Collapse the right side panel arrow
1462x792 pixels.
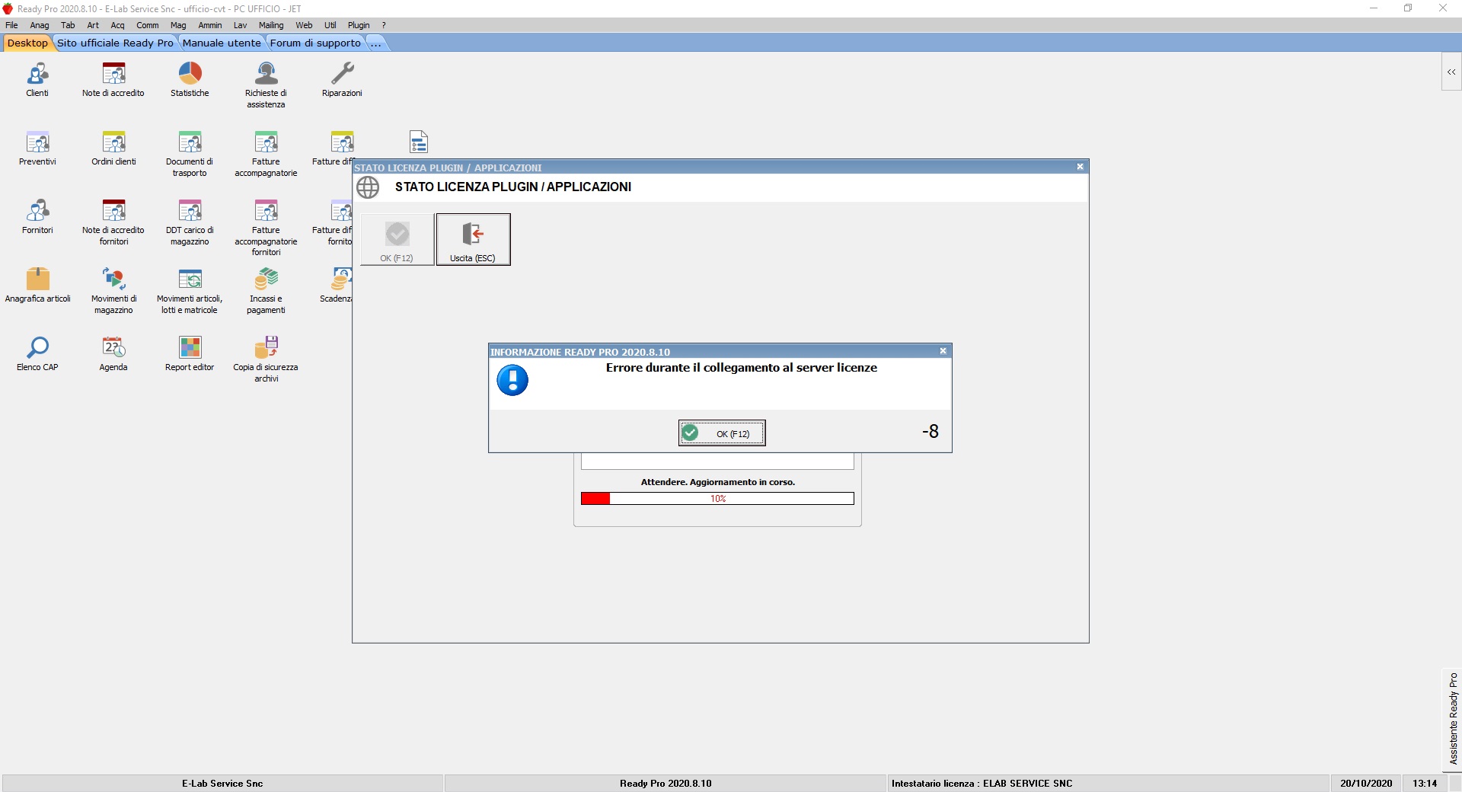(1451, 72)
